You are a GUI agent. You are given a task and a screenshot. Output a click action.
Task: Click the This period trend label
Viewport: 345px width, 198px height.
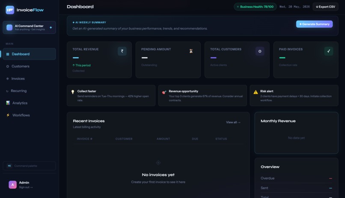tap(82, 65)
